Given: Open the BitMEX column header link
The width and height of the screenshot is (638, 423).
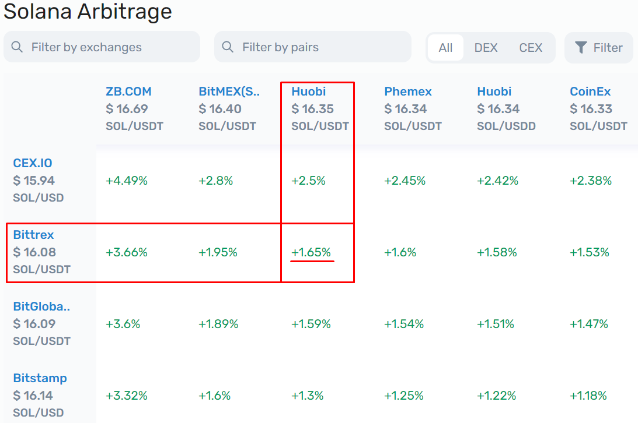Looking at the screenshot, I should (x=229, y=91).
